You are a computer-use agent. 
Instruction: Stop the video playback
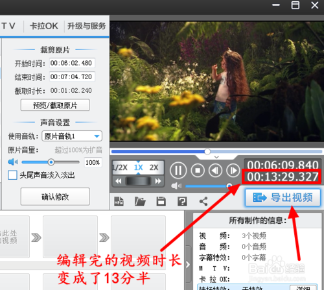coord(198,171)
